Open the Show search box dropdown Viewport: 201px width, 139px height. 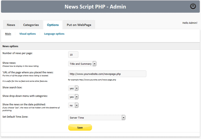click(73, 88)
